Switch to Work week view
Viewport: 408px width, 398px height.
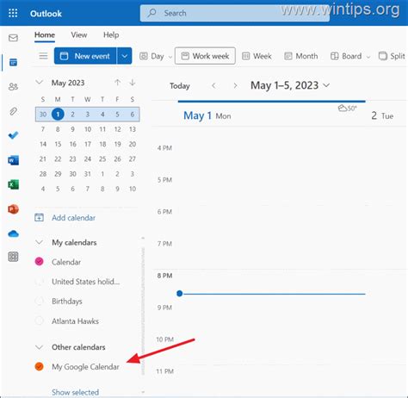(205, 56)
